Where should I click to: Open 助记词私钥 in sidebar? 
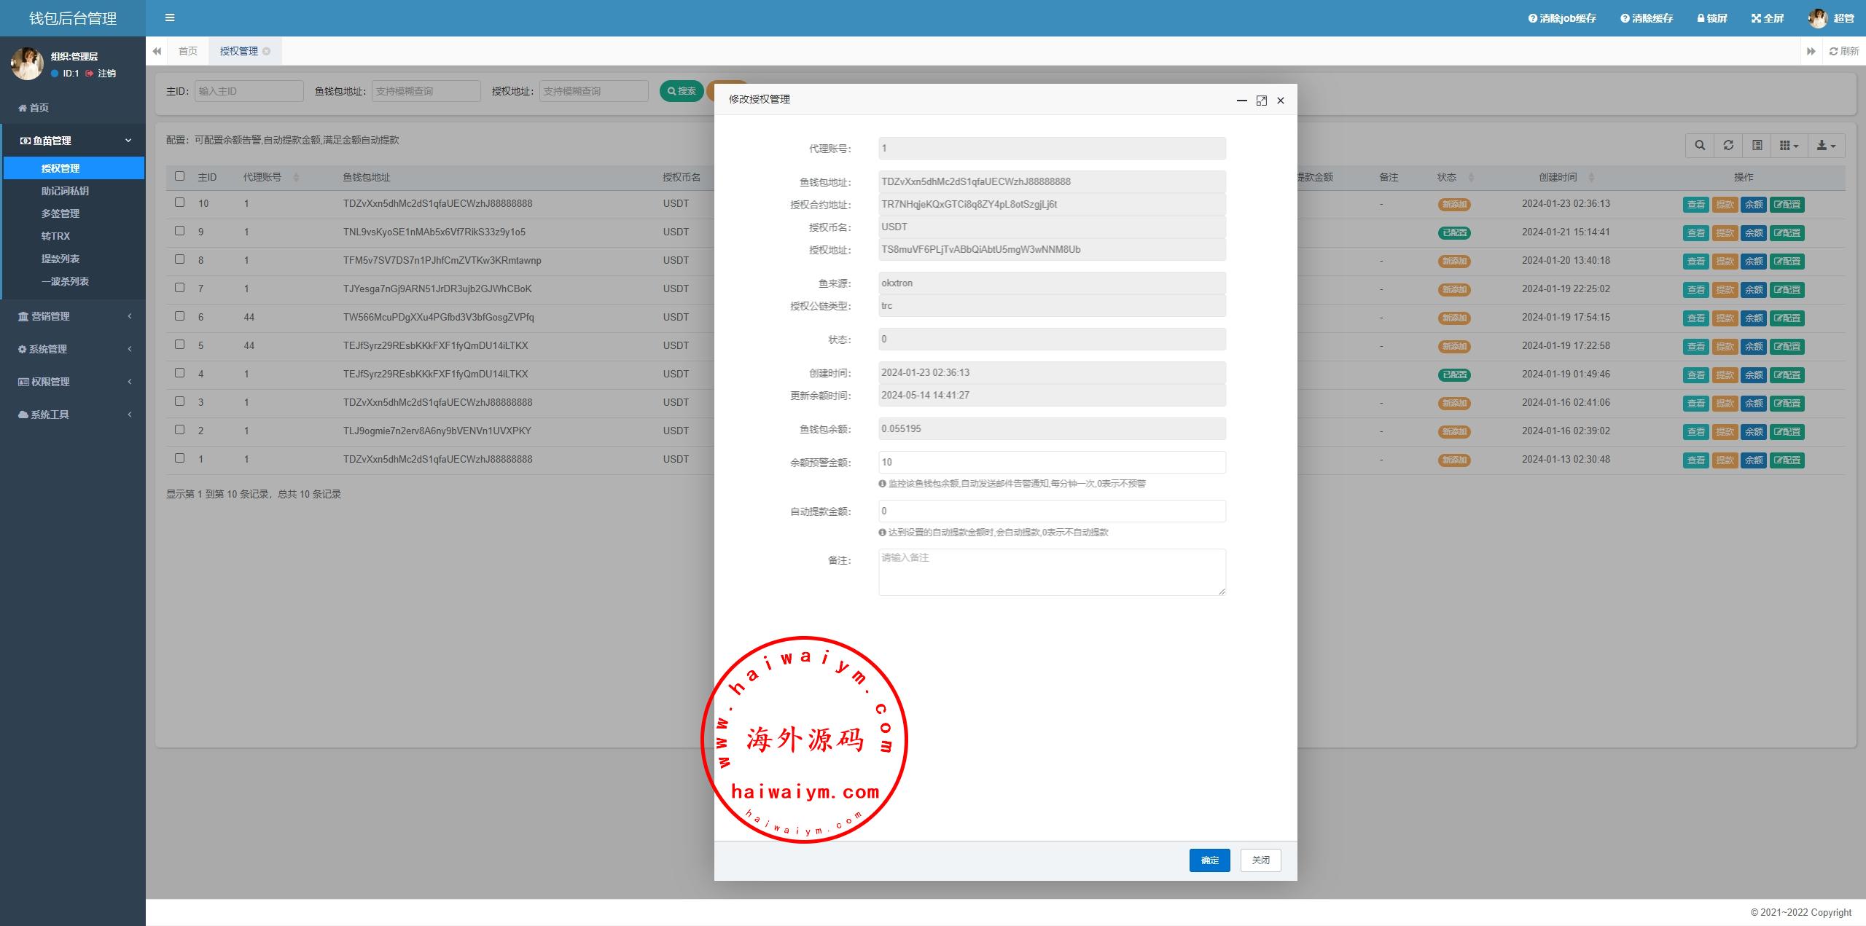pyautogui.click(x=65, y=191)
